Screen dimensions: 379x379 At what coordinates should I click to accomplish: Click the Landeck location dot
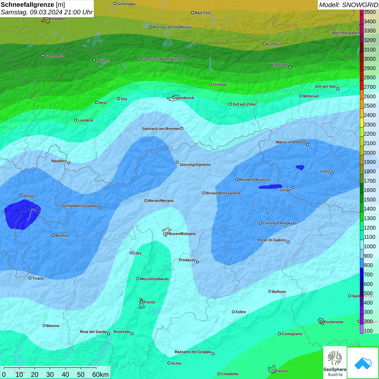click(76, 120)
